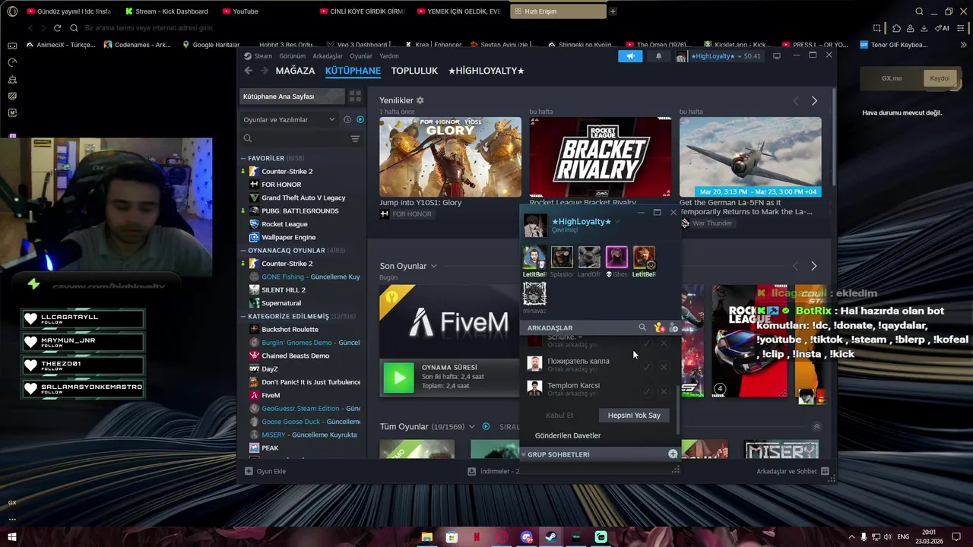The height and width of the screenshot is (547, 973).
Task: Click Steam icon in taskbar
Action: [x=551, y=537]
